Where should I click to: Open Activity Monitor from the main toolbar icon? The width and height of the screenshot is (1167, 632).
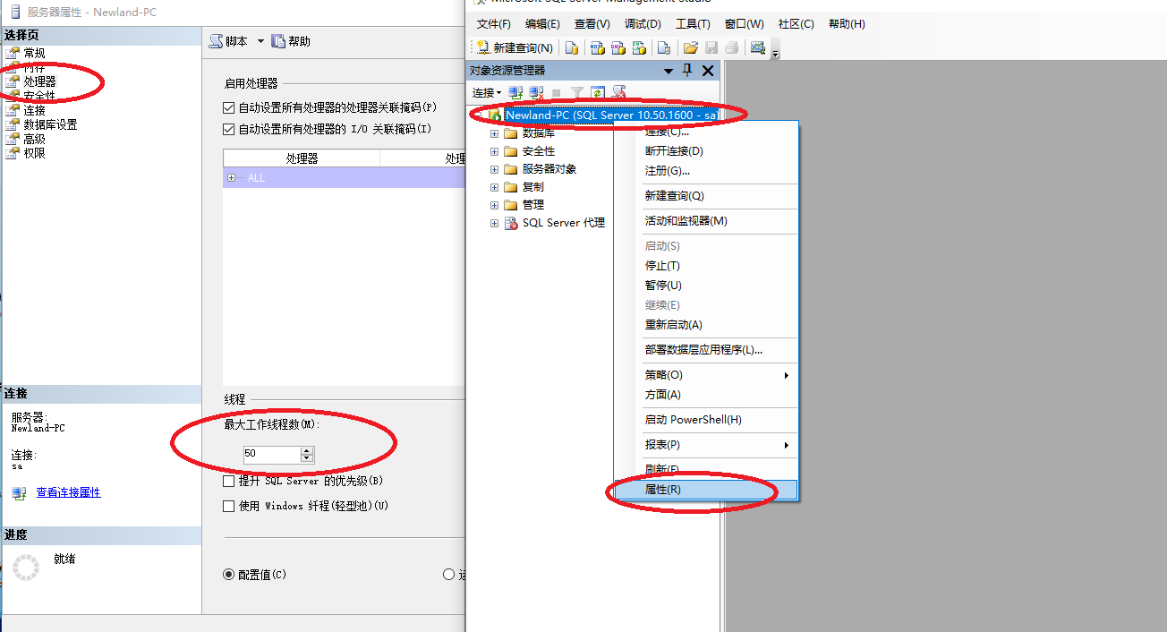coord(758,48)
